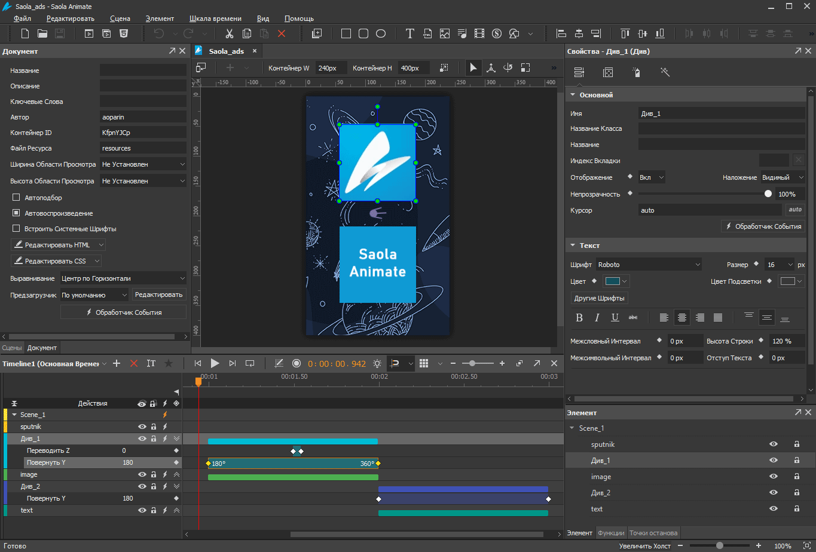Open the fill/paint bucket properties tab icon
The image size is (816, 552).
tap(637, 72)
